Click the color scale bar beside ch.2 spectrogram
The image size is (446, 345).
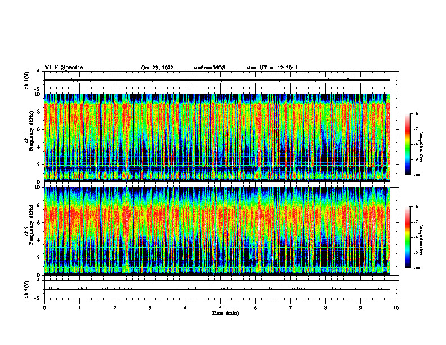[407, 237]
